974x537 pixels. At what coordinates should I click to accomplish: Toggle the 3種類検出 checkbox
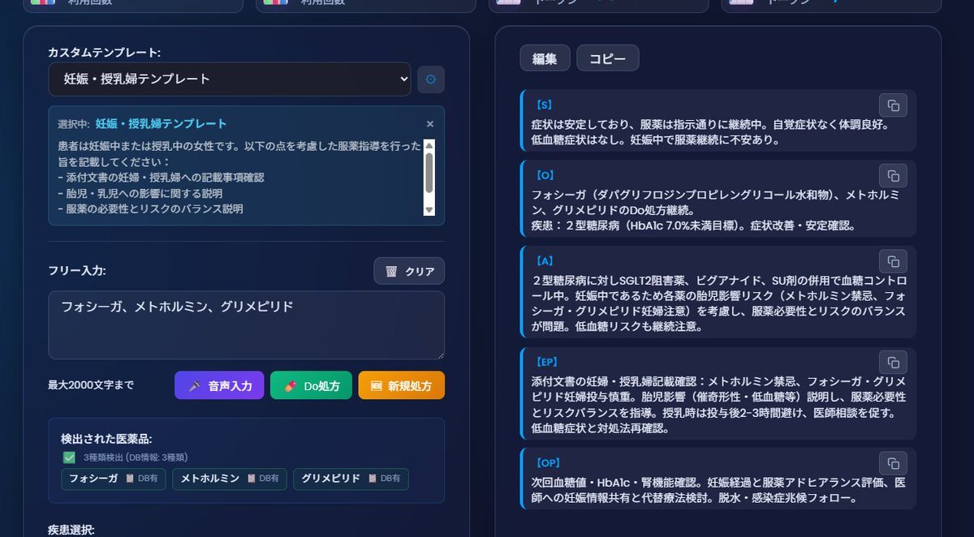tap(69, 458)
